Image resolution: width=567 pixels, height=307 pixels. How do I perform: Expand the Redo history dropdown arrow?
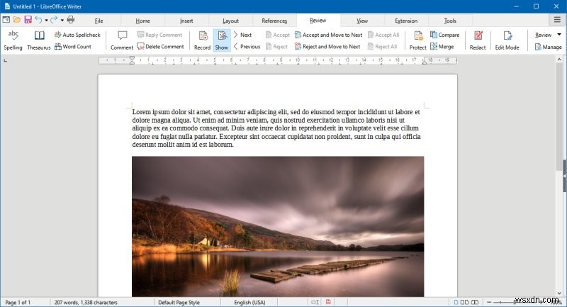point(62,21)
